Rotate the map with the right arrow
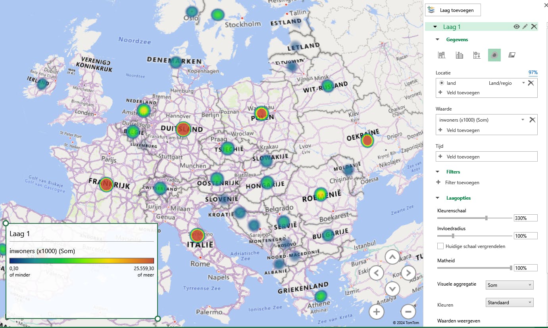This screenshot has width=548, height=328. 408,273
